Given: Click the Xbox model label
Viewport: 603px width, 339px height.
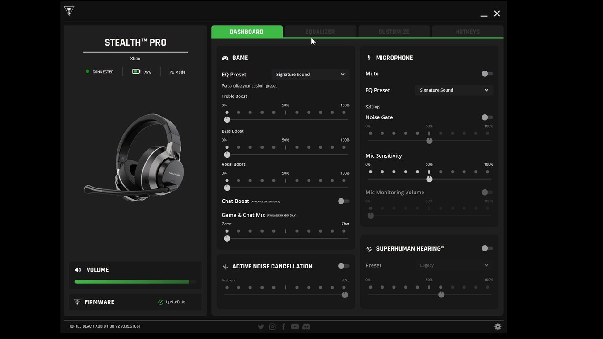Looking at the screenshot, I should click(135, 59).
